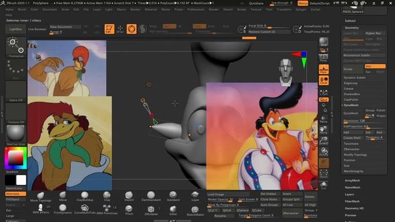The image size is (395, 222).
Task: Click the New Document field
Action: coord(65,27)
